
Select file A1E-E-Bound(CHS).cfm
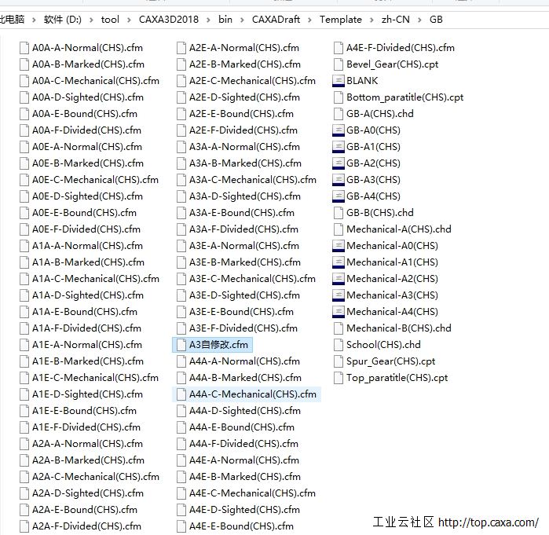coord(78,411)
